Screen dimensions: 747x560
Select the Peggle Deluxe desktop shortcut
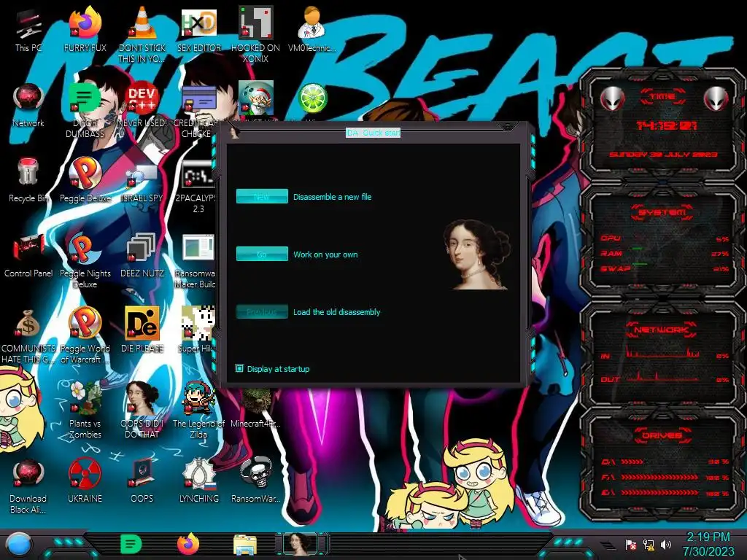[85, 180]
